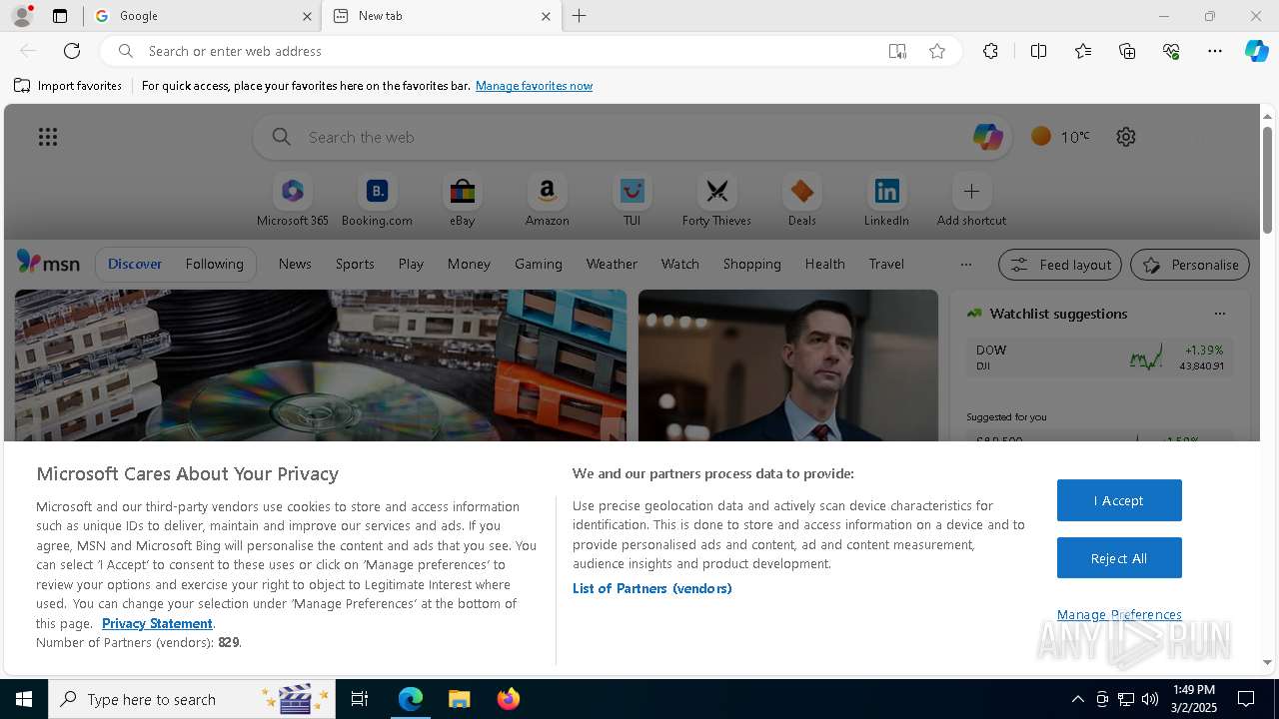
Task: Go to the MSN logo homepage
Action: tap(48, 263)
